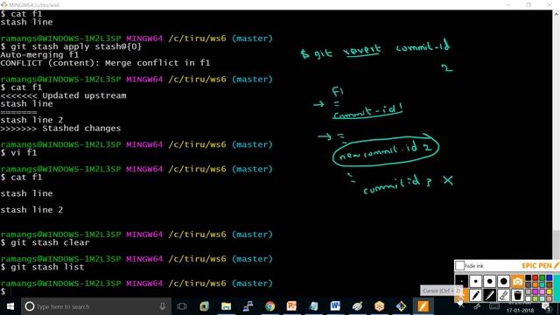560x315 pixels.
Task: Select the extra-small brush size on black tile
Action: [x=461, y=281]
